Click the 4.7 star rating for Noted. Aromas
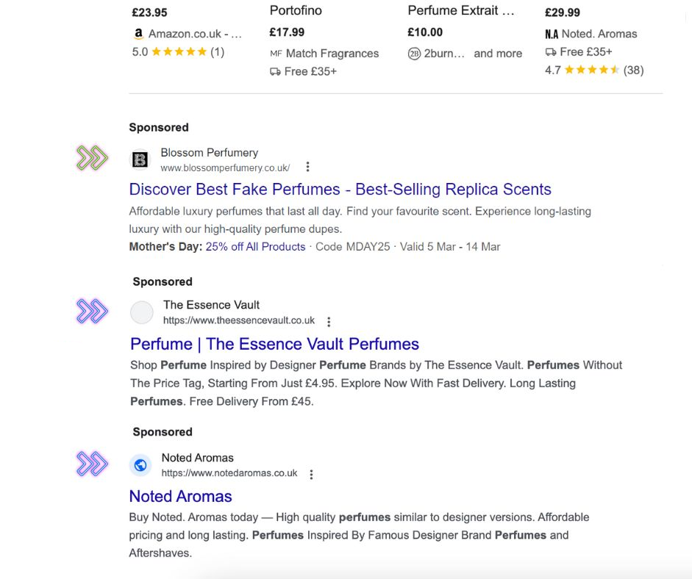Screen dimensions: 692x579 click(593, 71)
